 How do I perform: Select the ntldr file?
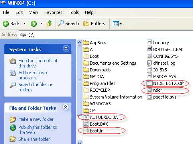pos(158,90)
